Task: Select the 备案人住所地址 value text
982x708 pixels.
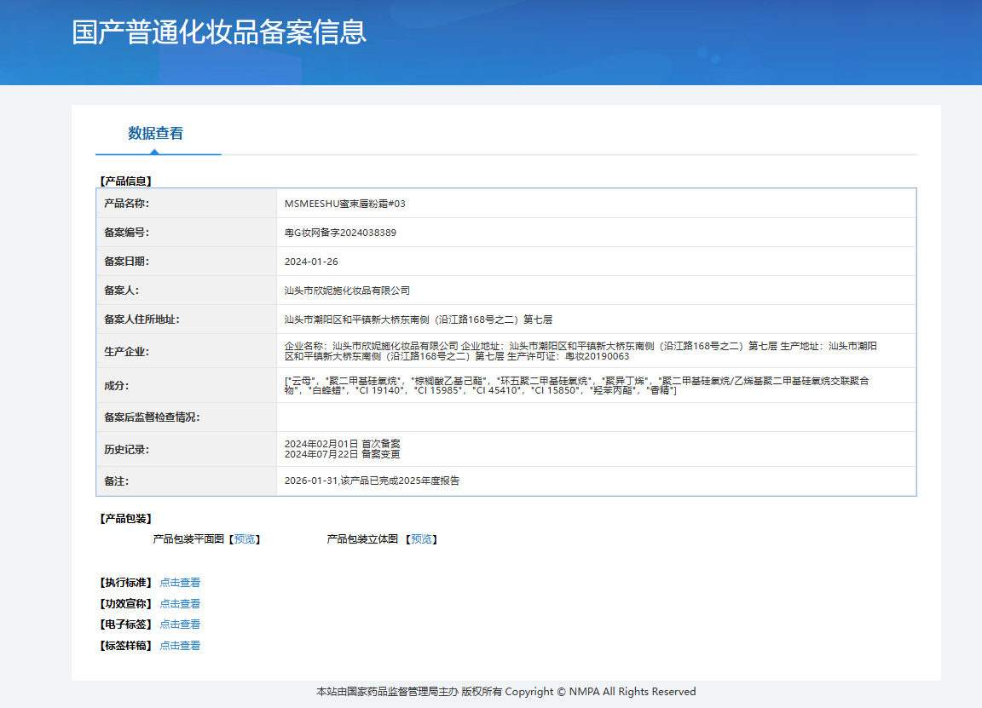Action: coord(419,319)
